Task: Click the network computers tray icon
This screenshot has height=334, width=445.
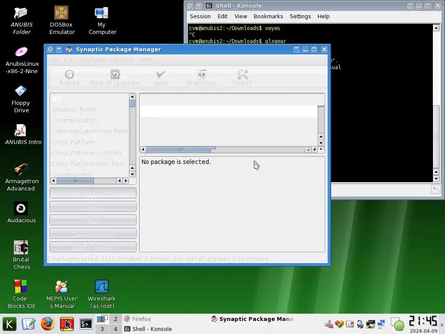Action: click(381, 324)
